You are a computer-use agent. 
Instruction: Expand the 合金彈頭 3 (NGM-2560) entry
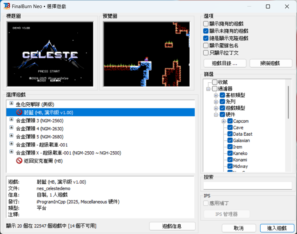[x=11, y=119]
